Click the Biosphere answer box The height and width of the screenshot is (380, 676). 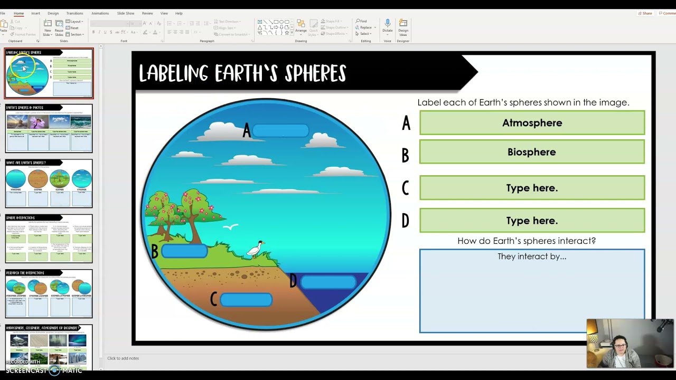click(532, 152)
